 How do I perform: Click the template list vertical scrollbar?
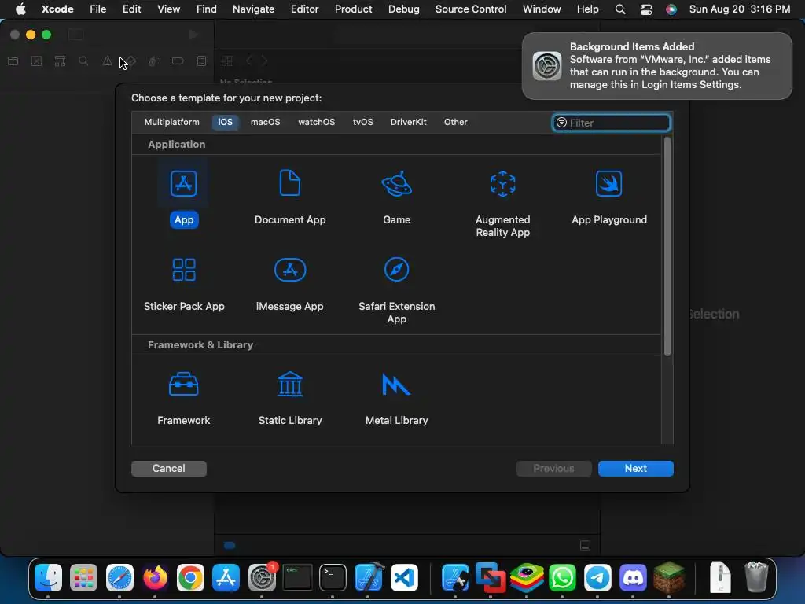point(667,246)
